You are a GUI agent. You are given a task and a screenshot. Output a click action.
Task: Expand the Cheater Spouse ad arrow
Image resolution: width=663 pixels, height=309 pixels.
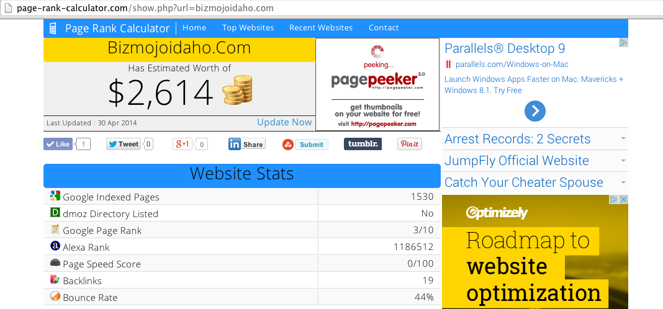623,182
